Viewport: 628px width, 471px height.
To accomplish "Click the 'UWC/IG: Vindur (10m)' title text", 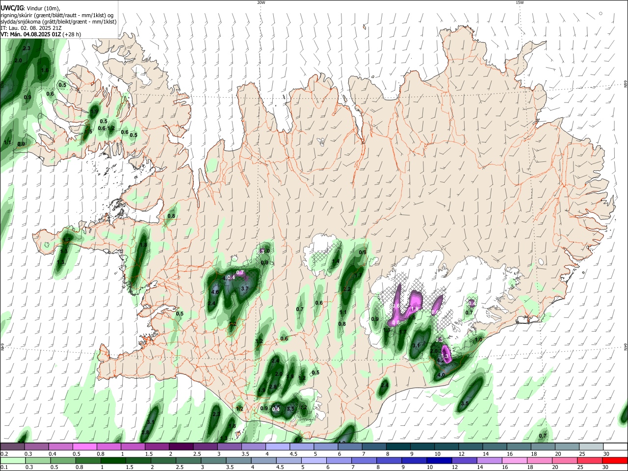I will pyautogui.click(x=30, y=8).
